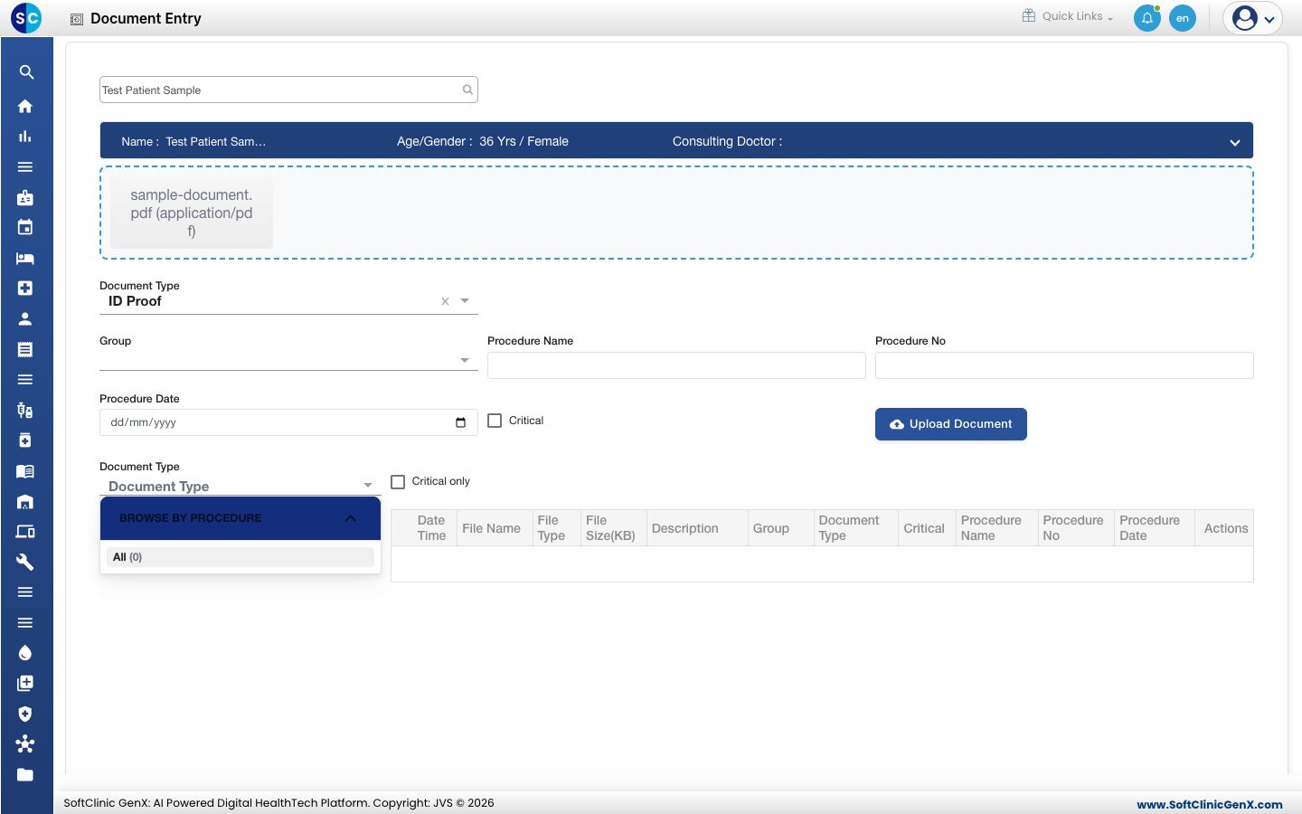Open the sidebar search icon
The height and width of the screenshot is (814, 1302).
[x=26, y=72]
